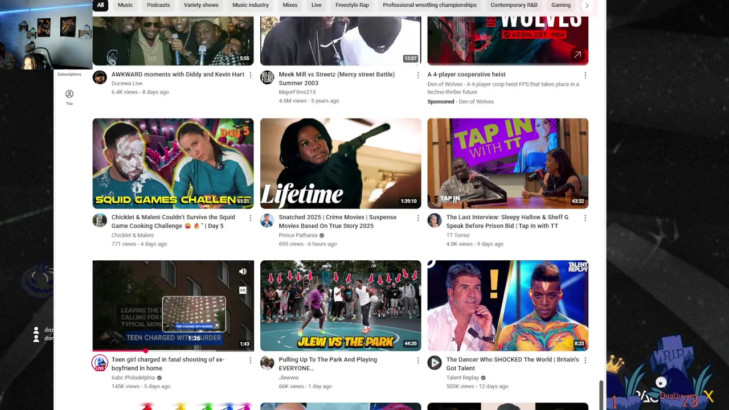Open 6abc Philadelphia live channel avatar
Screen dimensions: 729x410
click(100, 363)
